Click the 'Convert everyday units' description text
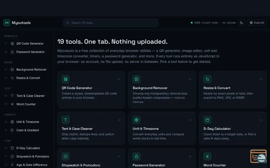Screen dimensions: 270x168 [158, 136]
